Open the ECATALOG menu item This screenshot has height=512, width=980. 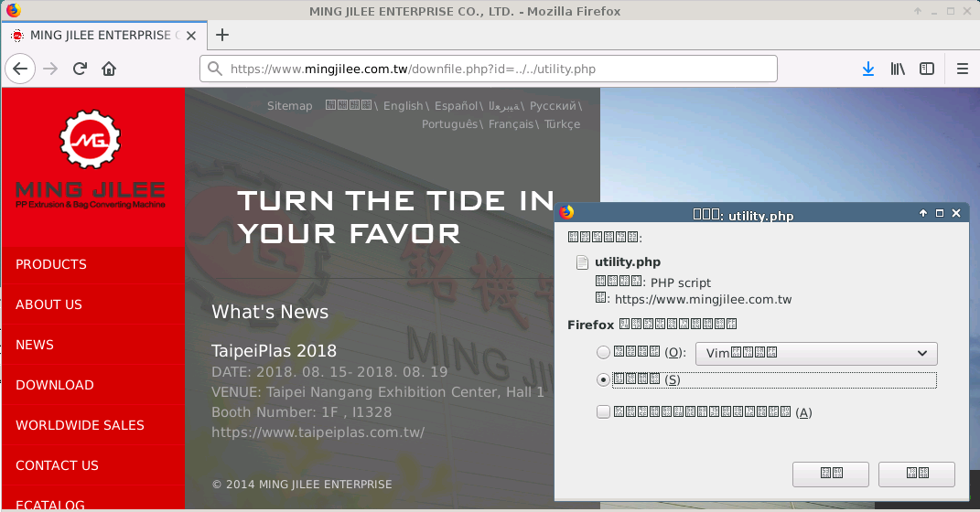50,505
